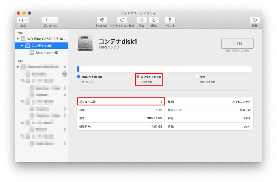Click the red close window button
The image size is (277, 182).
19,13
